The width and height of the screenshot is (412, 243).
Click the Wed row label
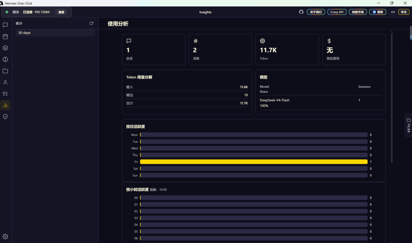point(134,148)
